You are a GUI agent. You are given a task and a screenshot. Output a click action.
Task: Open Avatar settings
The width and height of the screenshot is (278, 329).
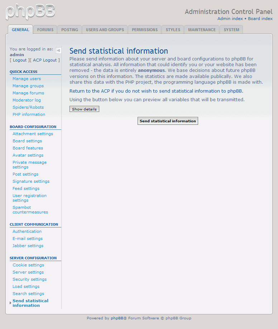(x=28, y=155)
